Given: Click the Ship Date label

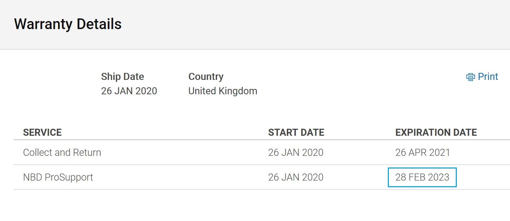Looking at the screenshot, I should pyautogui.click(x=122, y=77).
